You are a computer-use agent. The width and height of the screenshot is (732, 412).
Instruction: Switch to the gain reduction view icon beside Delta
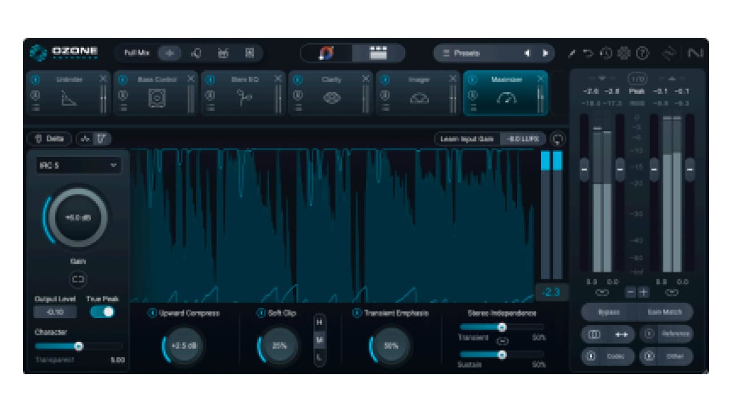pyautogui.click(x=102, y=138)
